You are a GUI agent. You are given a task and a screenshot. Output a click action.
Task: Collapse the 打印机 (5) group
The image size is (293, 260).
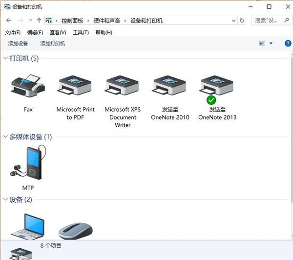[x=5, y=59]
